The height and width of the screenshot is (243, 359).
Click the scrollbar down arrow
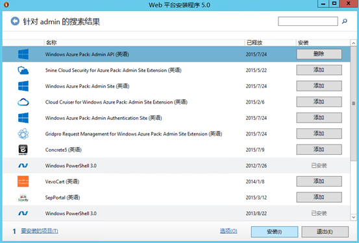(x=353, y=217)
